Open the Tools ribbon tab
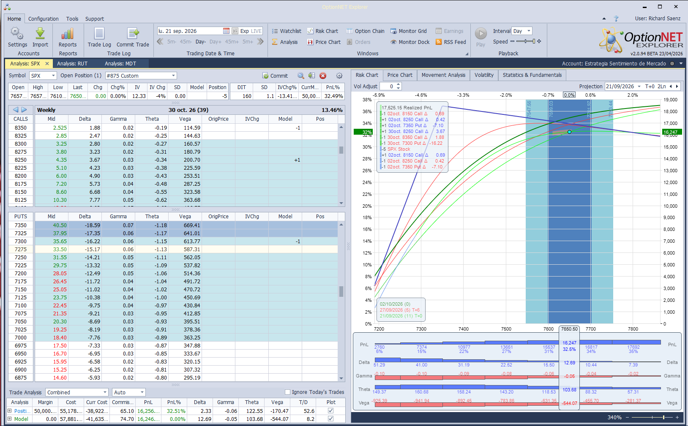The height and width of the screenshot is (426, 688). click(x=72, y=19)
